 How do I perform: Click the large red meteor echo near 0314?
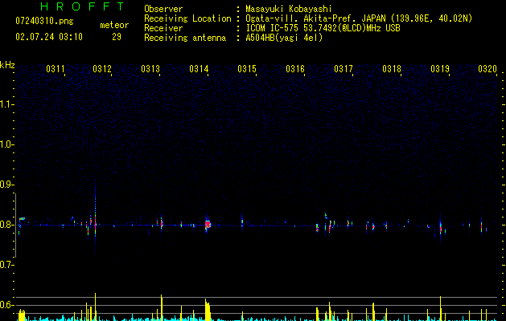208,224
